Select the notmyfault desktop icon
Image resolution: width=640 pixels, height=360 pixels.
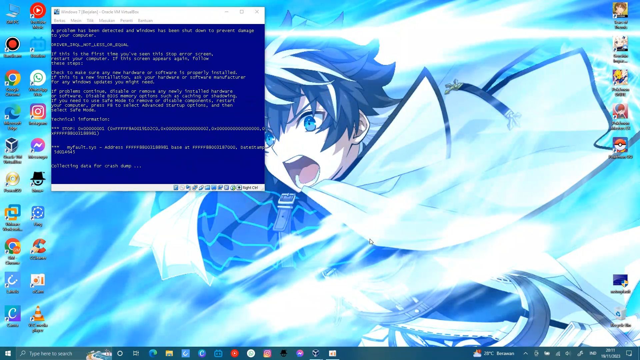[620, 284]
